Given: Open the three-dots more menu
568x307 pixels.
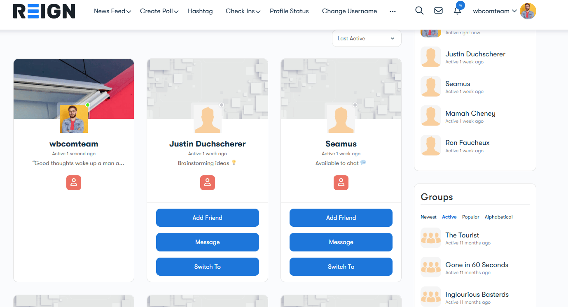Looking at the screenshot, I should (393, 12).
